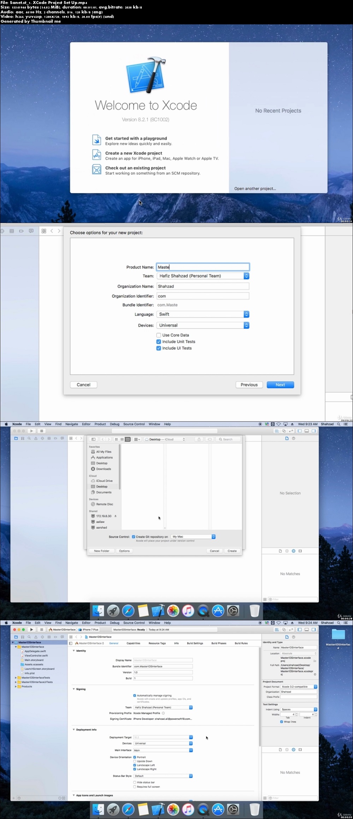Screen dimensions: 353x819
Task: Expand the Products group
Action: [x=16, y=687]
